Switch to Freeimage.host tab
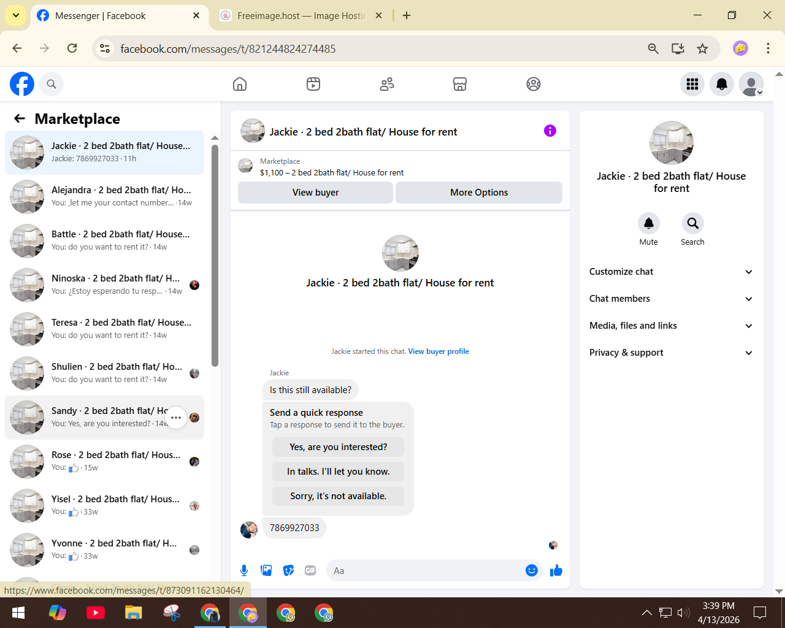 [x=301, y=15]
